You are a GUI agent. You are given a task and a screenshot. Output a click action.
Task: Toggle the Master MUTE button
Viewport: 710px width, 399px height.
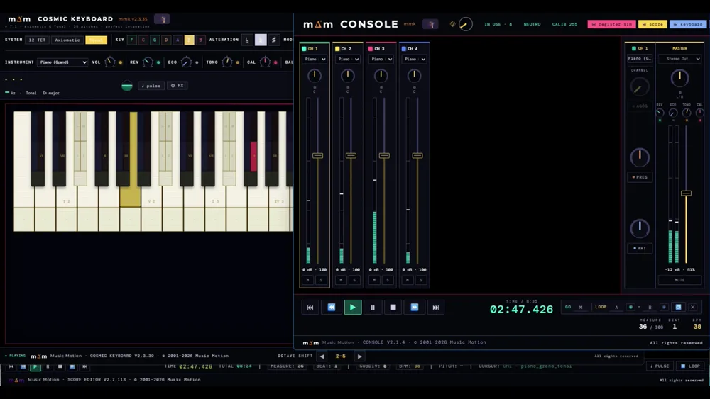[x=679, y=280]
